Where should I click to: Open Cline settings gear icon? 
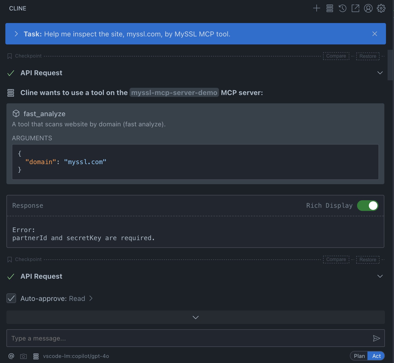pyautogui.click(x=381, y=8)
